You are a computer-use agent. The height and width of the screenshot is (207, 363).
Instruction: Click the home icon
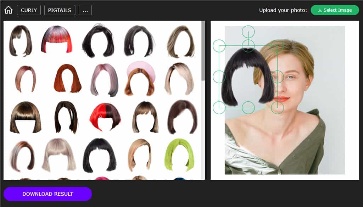pos(9,10)
